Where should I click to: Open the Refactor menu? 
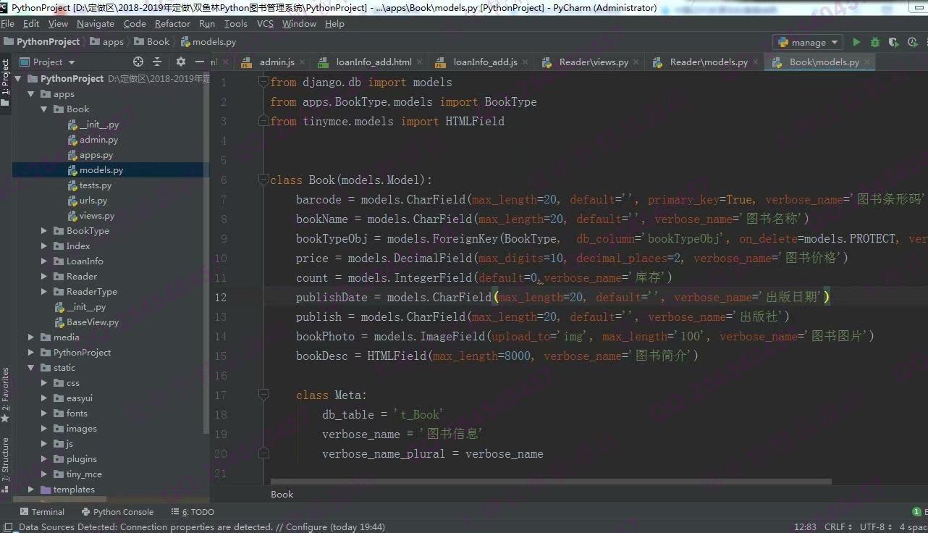(172, 24)
